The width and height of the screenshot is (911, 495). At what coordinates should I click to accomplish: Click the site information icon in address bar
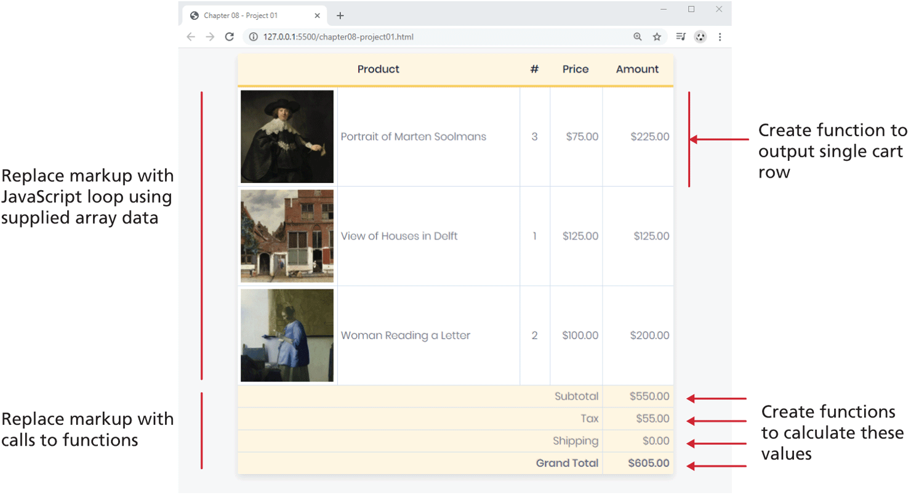pyautogui.click(x=253, y=37)
